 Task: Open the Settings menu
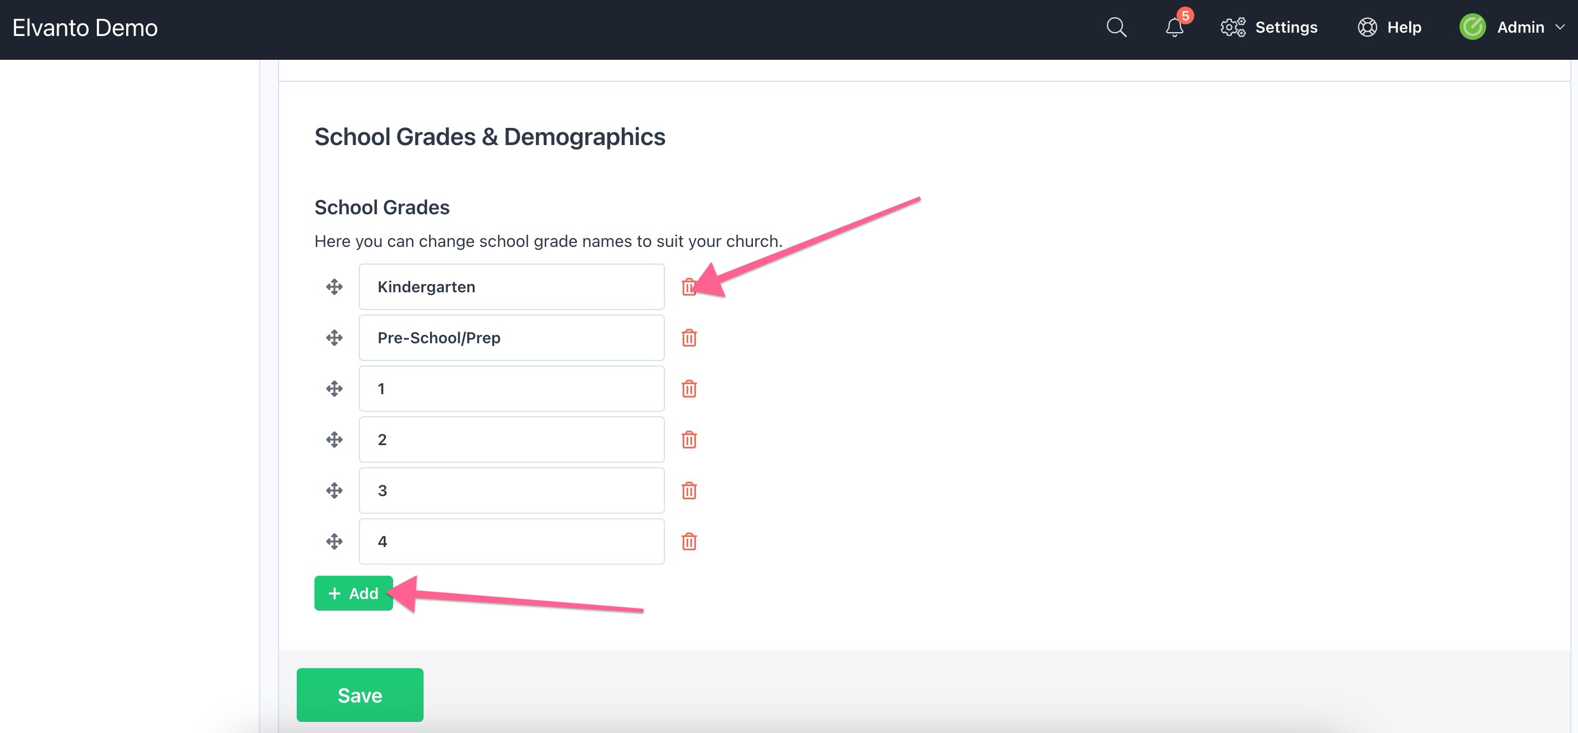coord(1268,28)
